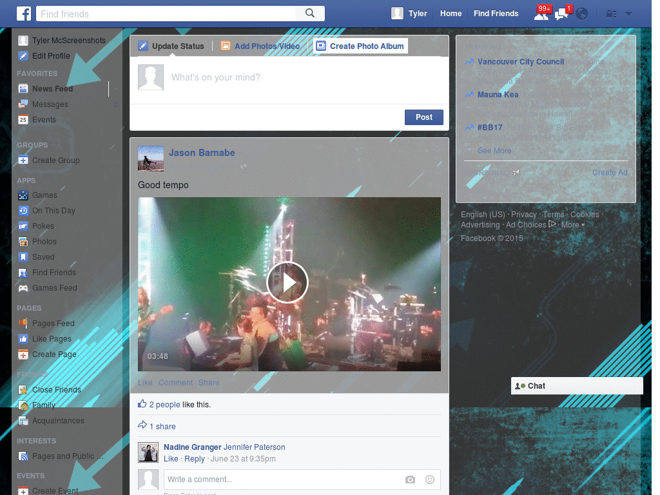
Task: Click the Events calendar icon
Action: point(23,120)
